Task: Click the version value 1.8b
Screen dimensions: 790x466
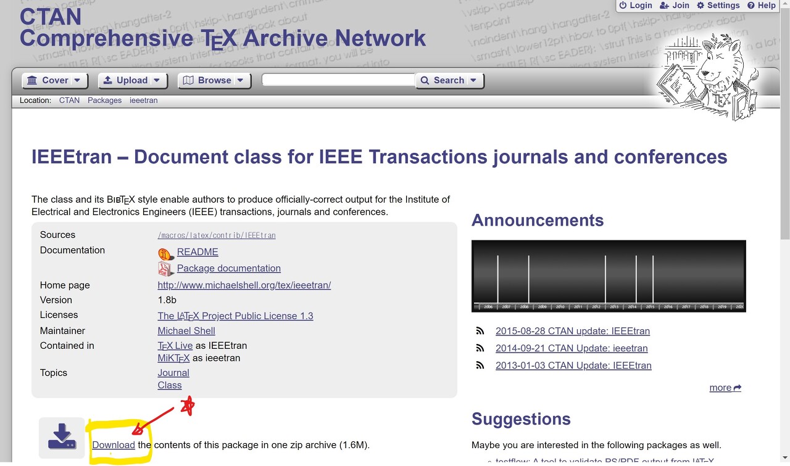Action: (x=167, y=300)
